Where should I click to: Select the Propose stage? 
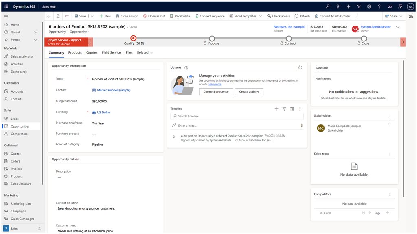click(212, 39)
